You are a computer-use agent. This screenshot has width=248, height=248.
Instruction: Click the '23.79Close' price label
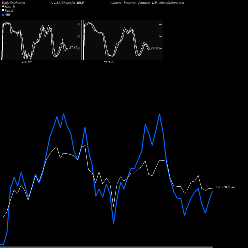pos(225,187)
